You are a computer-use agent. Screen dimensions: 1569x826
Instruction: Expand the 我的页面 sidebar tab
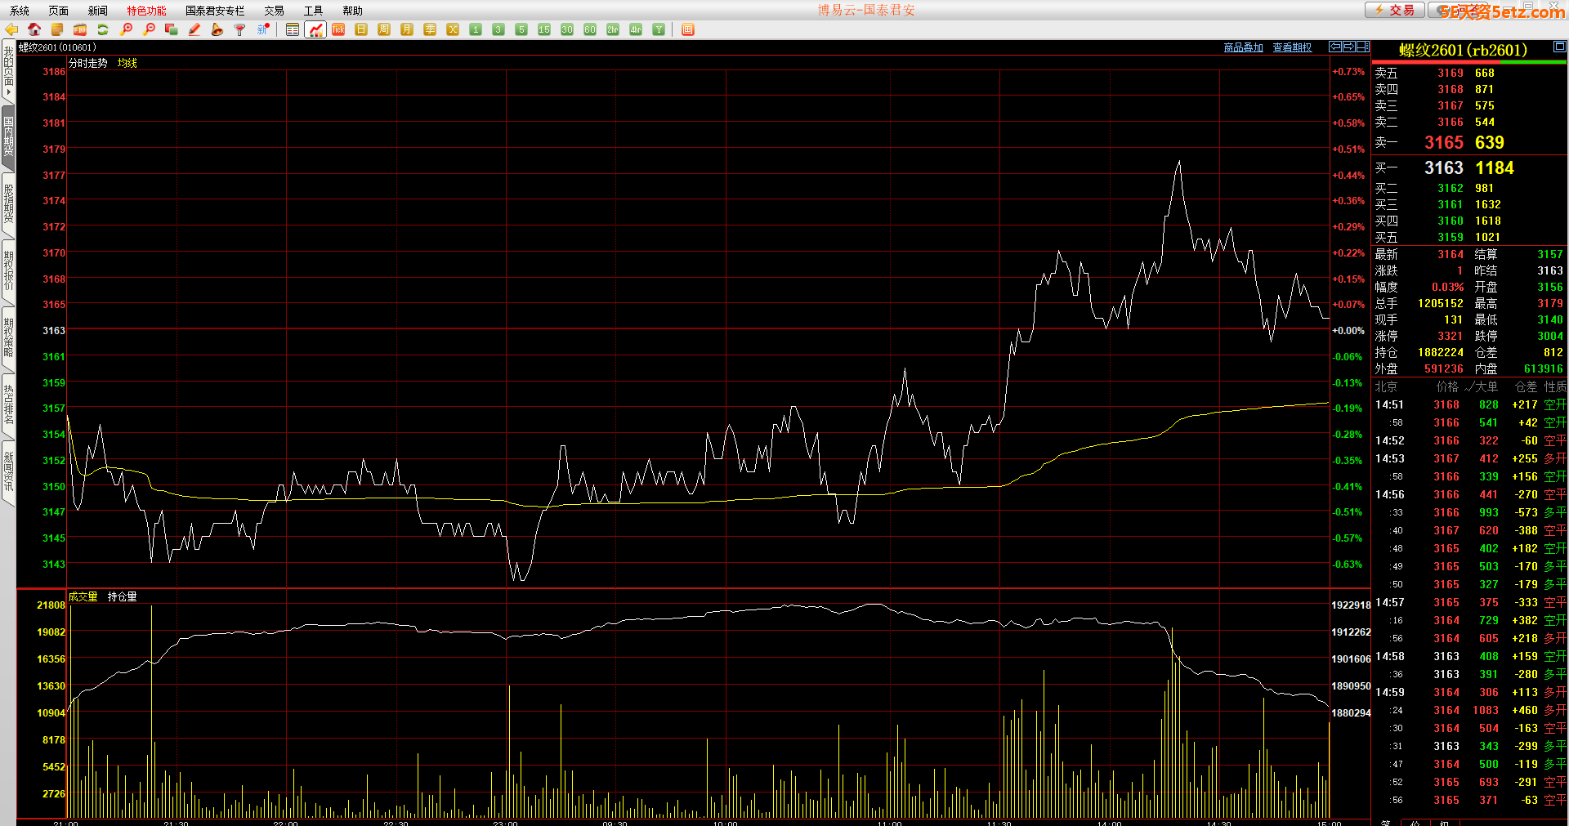(x=8, y=69)
